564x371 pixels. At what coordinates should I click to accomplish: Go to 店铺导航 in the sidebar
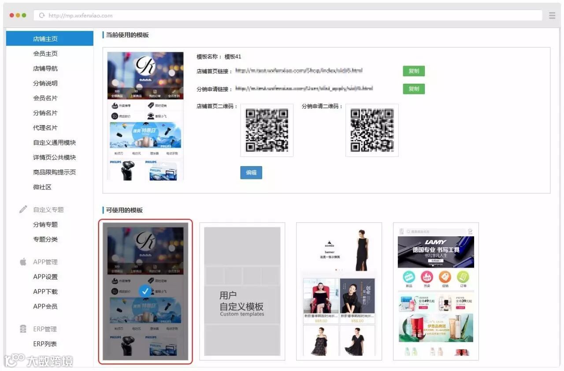tap(45, 68)
